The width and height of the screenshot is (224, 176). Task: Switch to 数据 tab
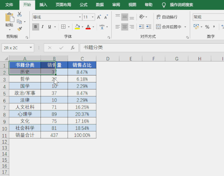tap(100, 5)
